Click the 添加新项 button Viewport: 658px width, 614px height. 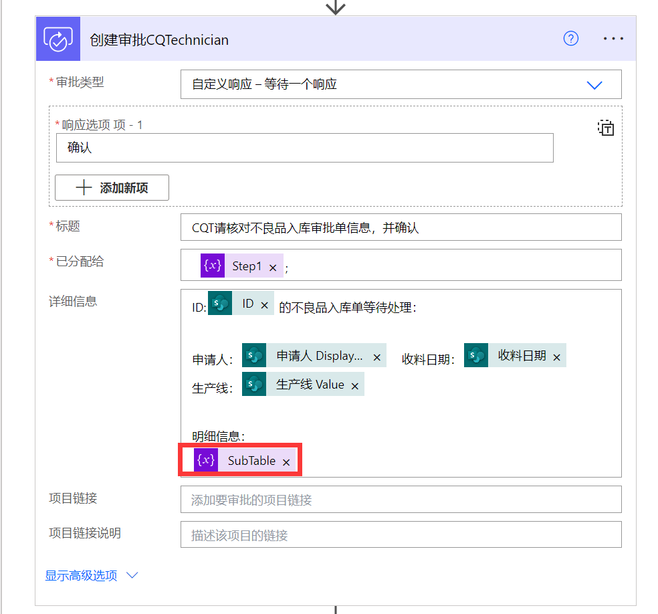tap(112, 187)
